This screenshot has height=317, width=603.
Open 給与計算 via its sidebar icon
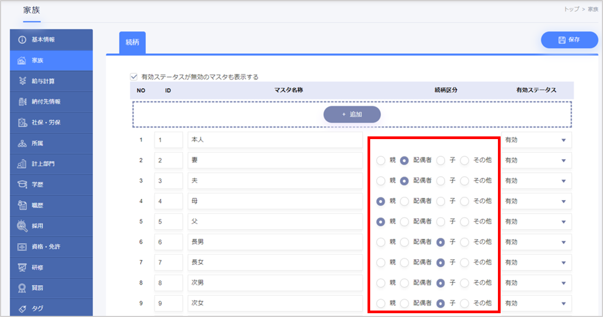23,81
